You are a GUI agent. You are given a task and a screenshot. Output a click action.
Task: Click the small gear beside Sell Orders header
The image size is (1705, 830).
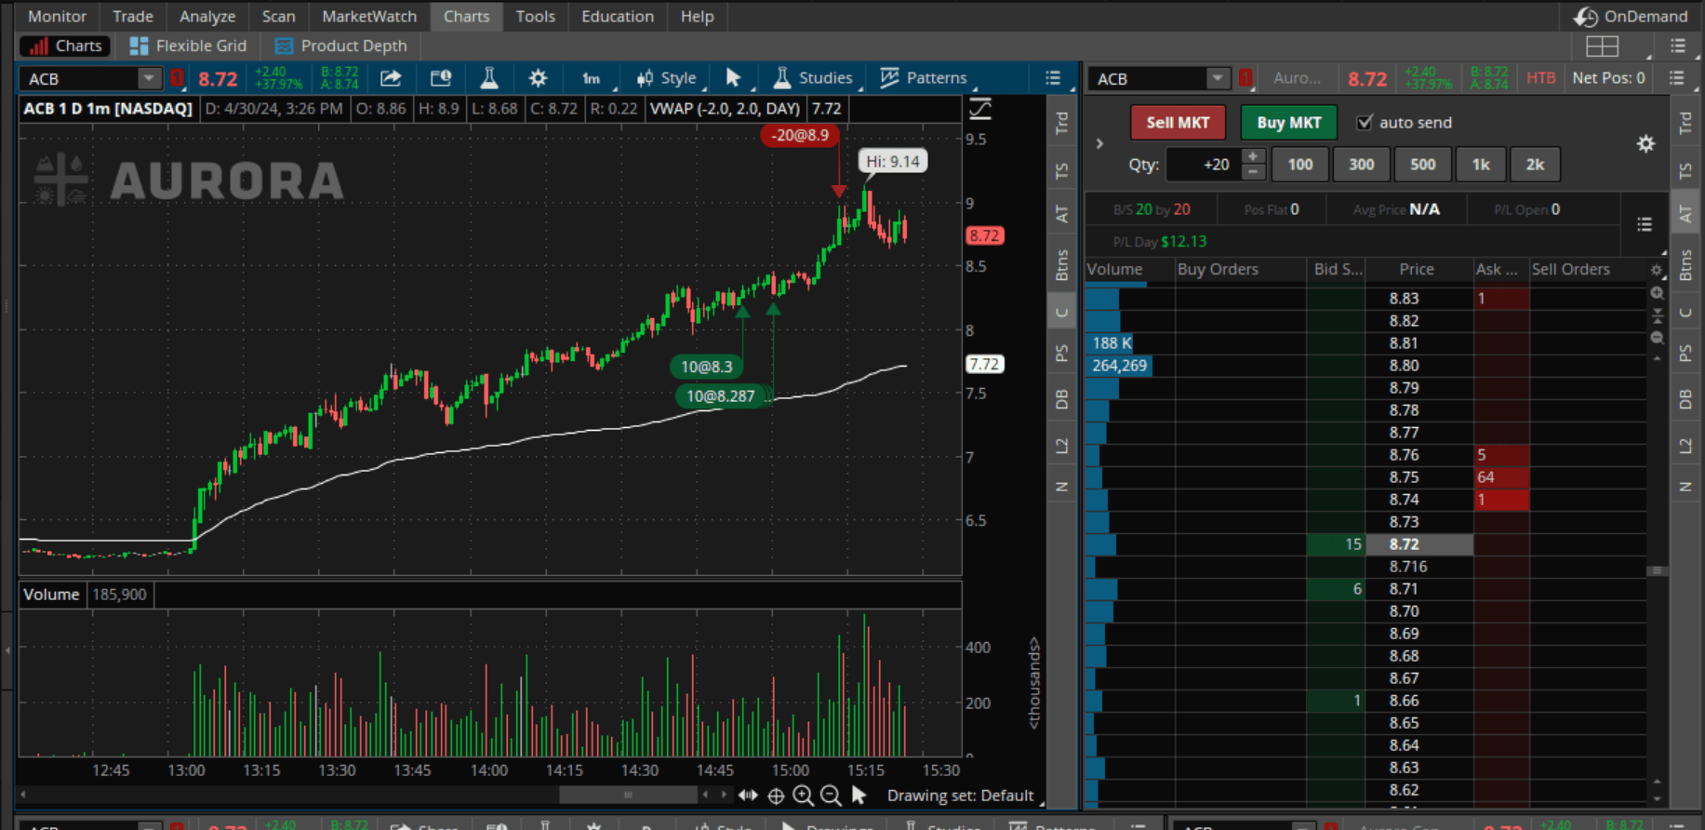(1657, 270)
